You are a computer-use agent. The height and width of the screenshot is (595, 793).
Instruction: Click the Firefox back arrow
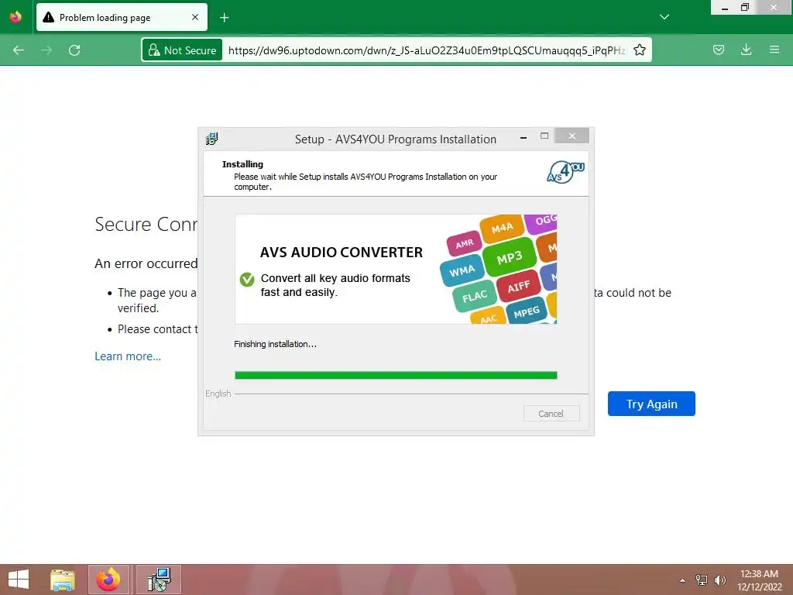pyautogui.click(x=19, y=50)
